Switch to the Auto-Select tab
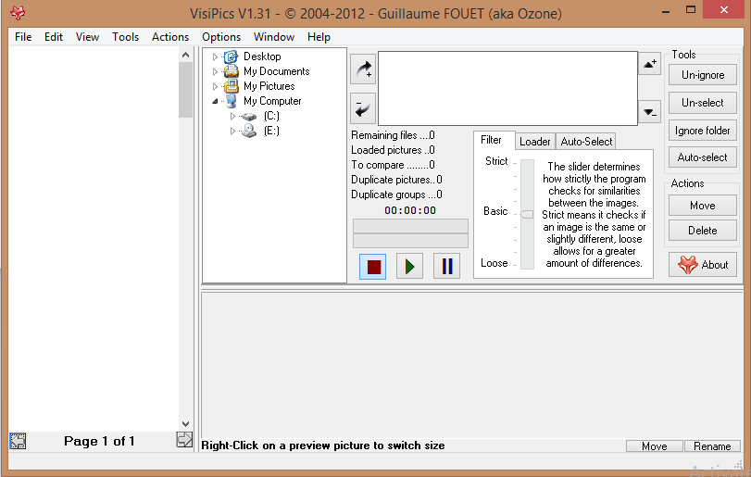This screenshot has height=477, width=751. click(x=586, y=142)
